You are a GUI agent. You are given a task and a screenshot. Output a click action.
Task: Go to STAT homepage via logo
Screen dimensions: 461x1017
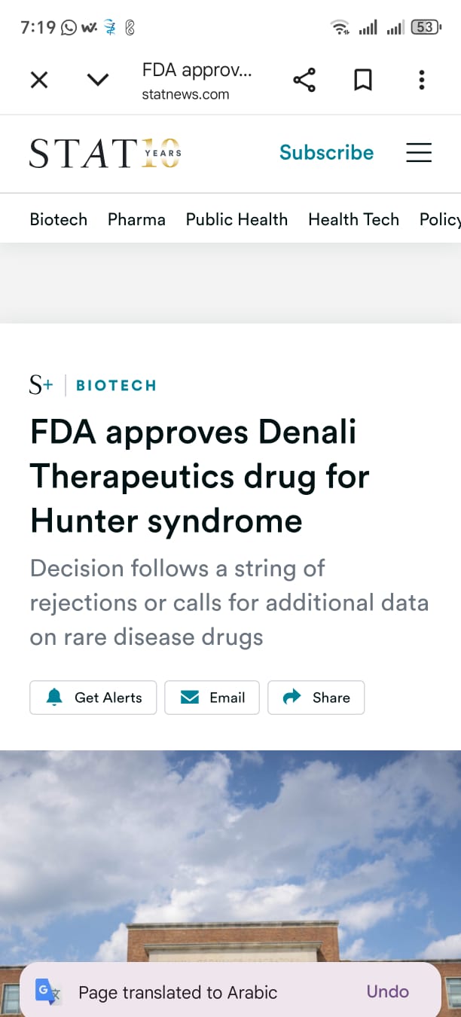point(105,153)
